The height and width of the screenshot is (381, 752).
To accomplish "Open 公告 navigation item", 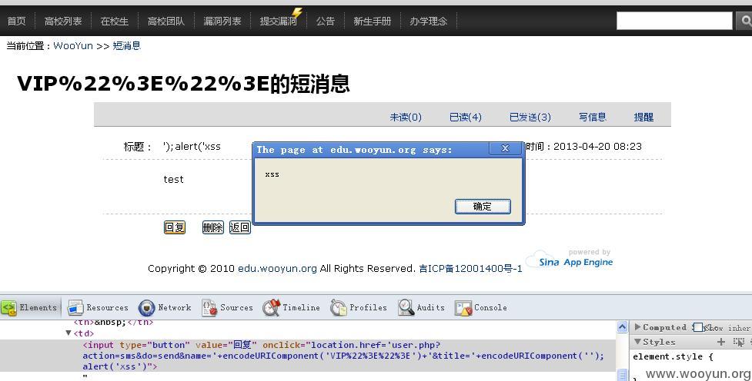I will click(325, 21).
